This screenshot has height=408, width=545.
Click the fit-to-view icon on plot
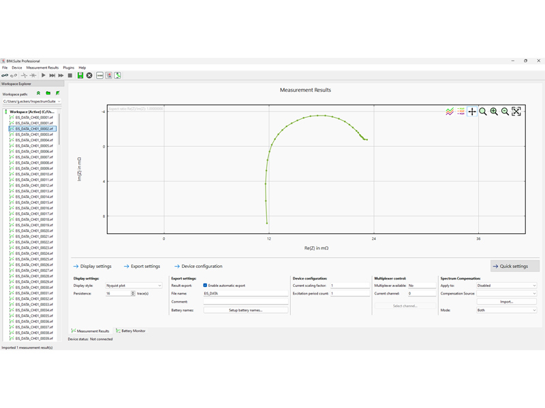tap(516, 112)
